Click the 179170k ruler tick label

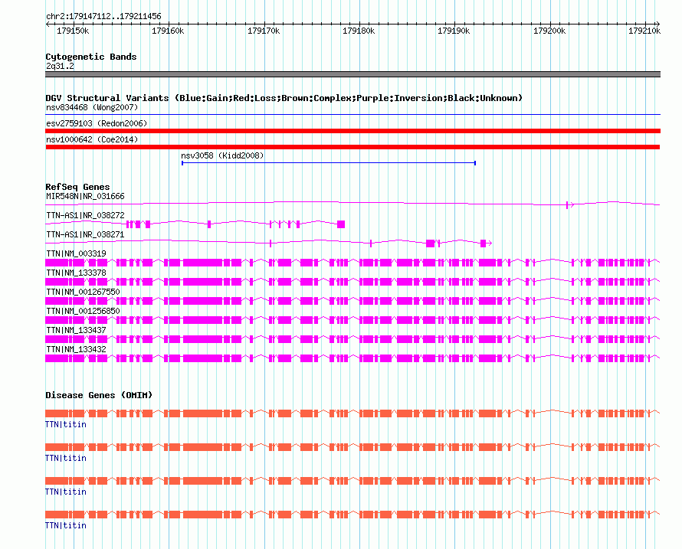tap(264, 31)
